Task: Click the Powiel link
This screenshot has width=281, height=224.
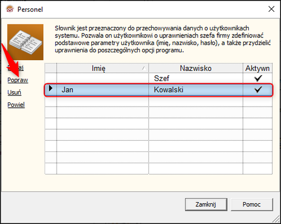Action: [16, 105]
